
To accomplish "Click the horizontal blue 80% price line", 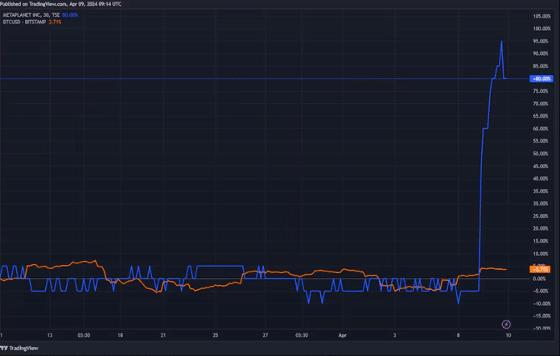I will 241,78.
